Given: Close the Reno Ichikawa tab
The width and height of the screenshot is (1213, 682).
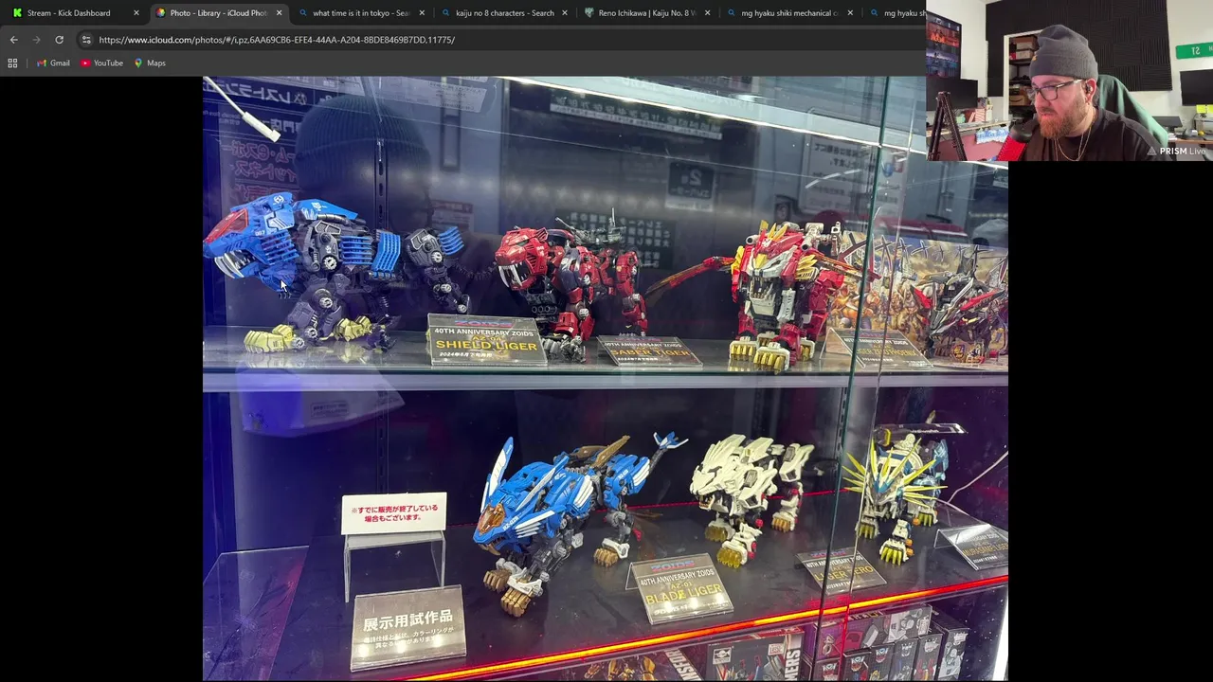Looking at the screenshot, I should 707,13.
